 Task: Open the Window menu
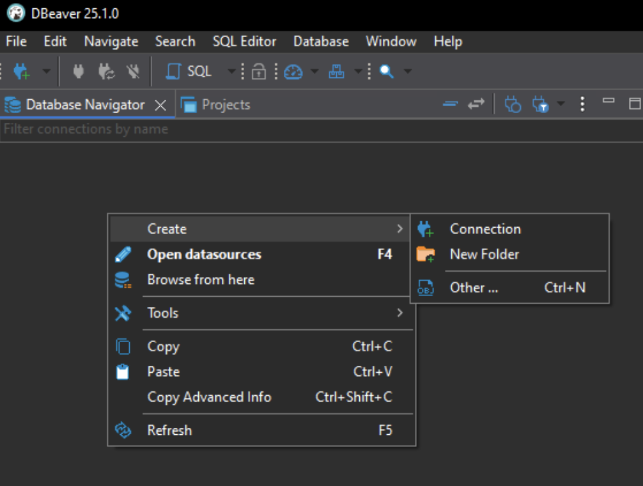coord(391,42)
